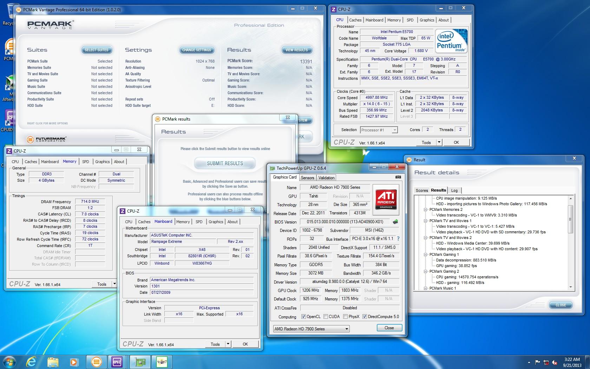The height and width of the screenshot is (369, 590).
Task: Open Graphics tab in CPU-Z Mainboard window
Action: pyautogui.click(x=216, y=222)
